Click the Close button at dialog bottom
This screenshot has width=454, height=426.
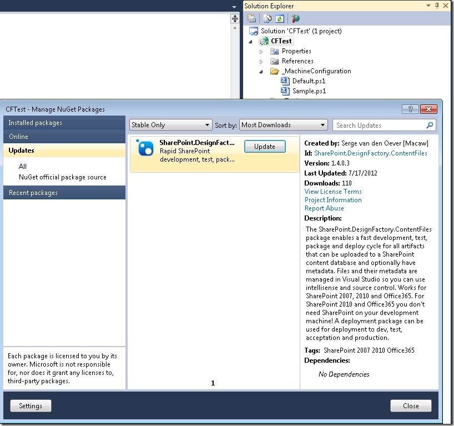(411, 405)
